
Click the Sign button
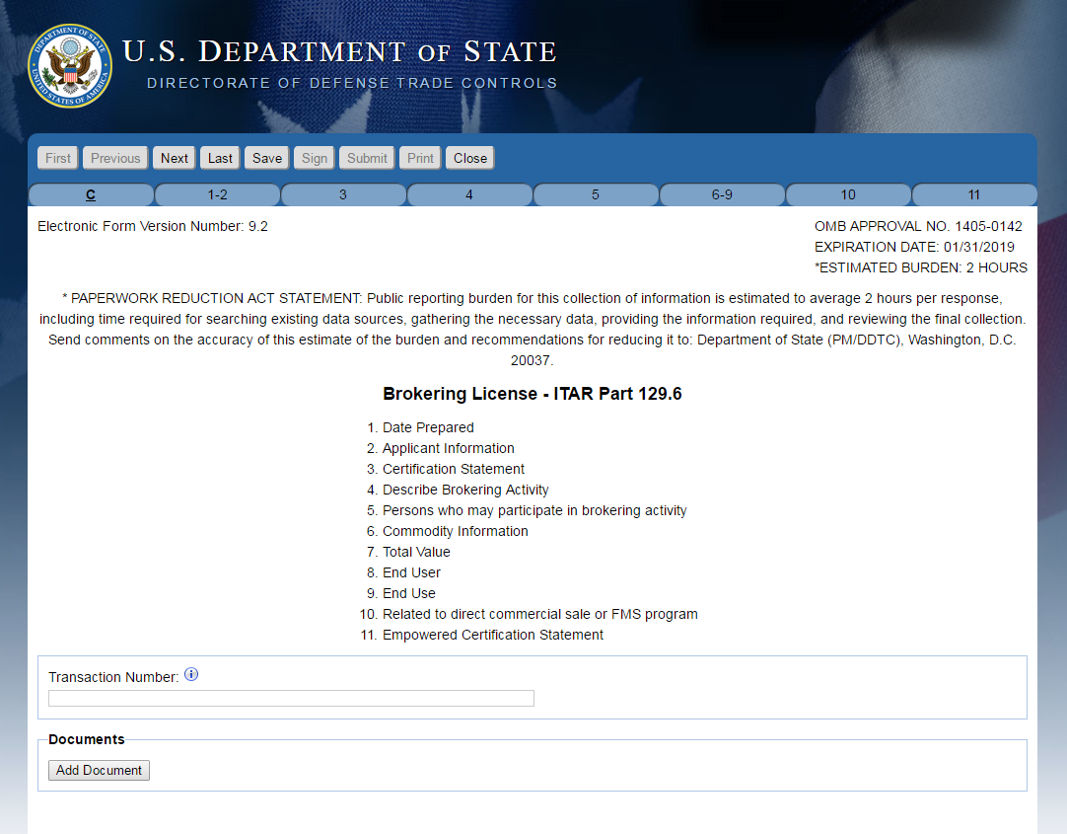click(x=315, y=158)
